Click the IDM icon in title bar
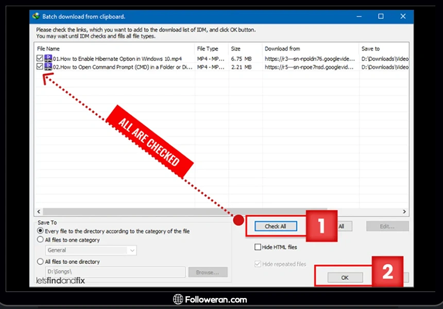Screen dimensions: 443x309 tap(36, 16)
